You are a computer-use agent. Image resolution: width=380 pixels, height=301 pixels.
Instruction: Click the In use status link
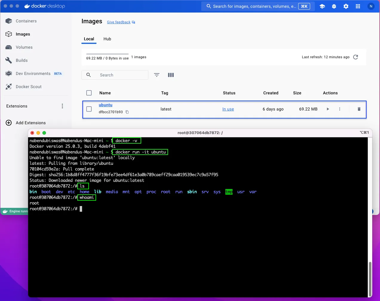pos(228,109)
